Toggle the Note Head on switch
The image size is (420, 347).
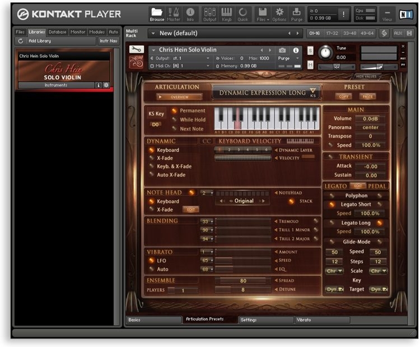[192, 192]
